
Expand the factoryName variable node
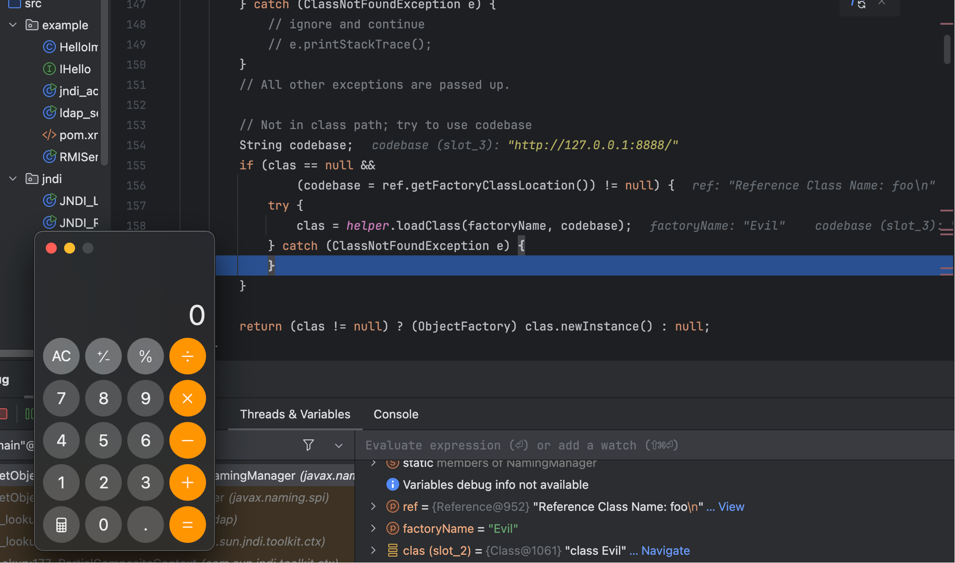374,528
